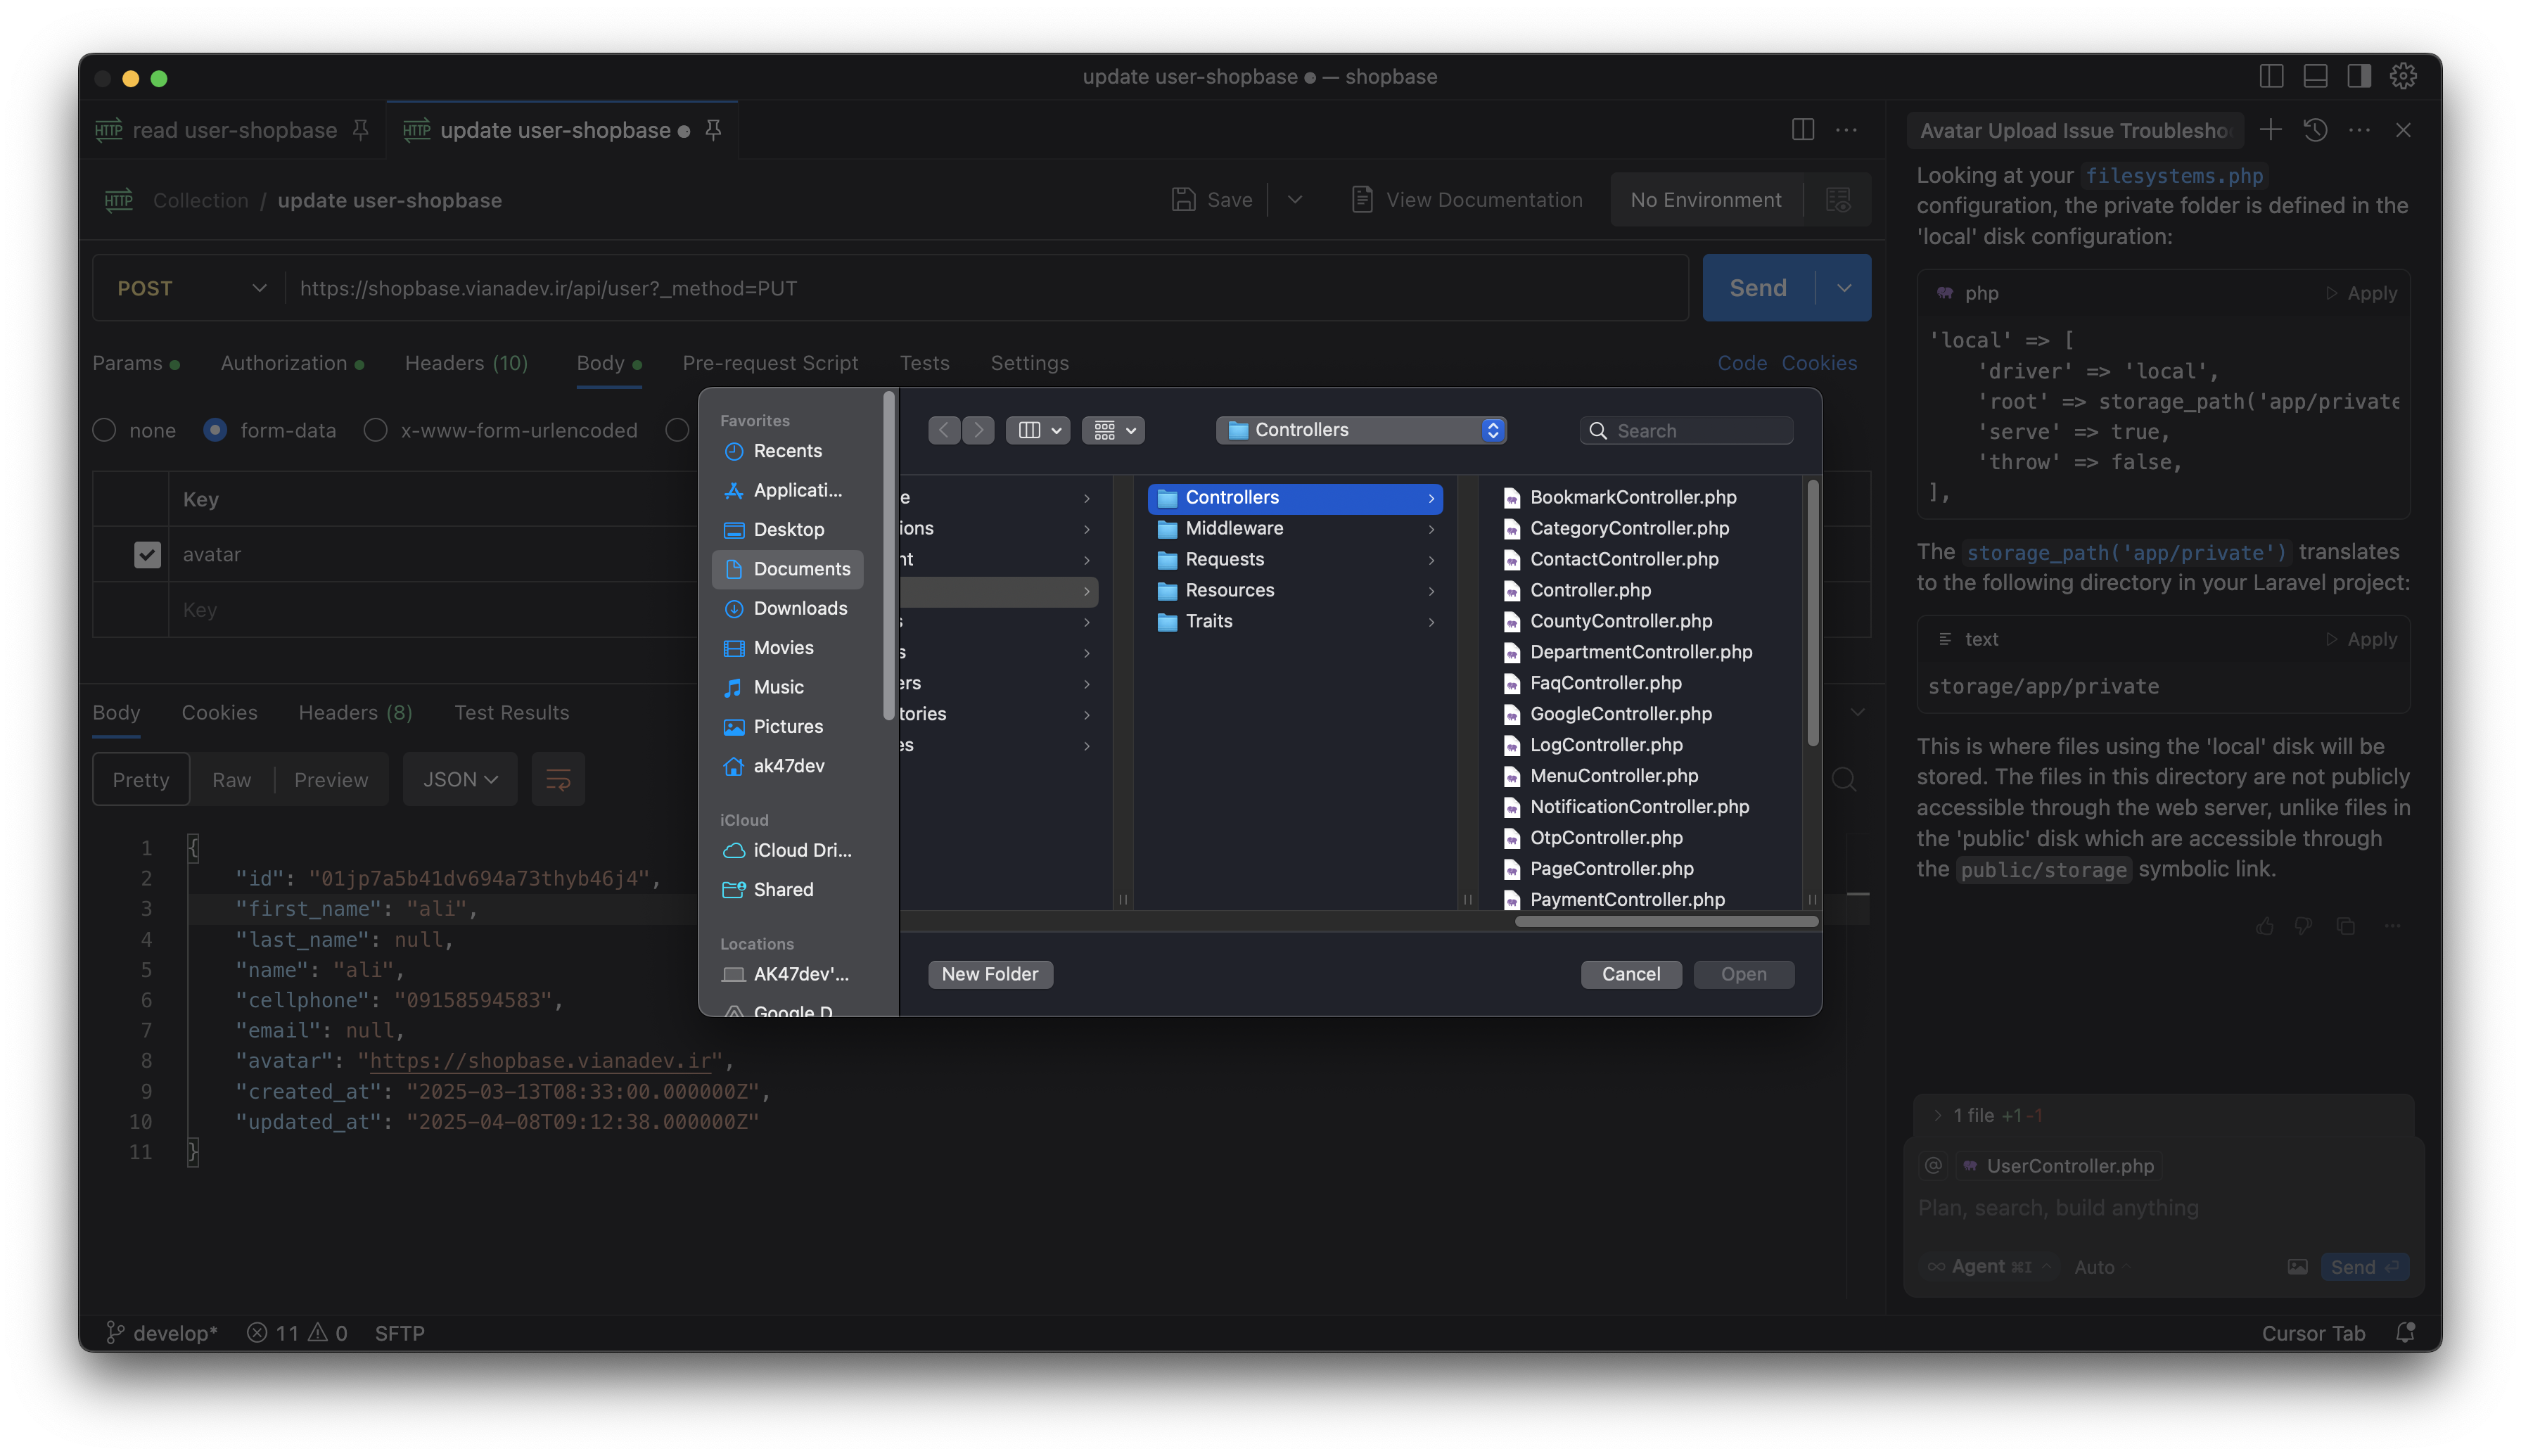
Task: Click the notification bell in status bar
Action: [2405, 1332]
